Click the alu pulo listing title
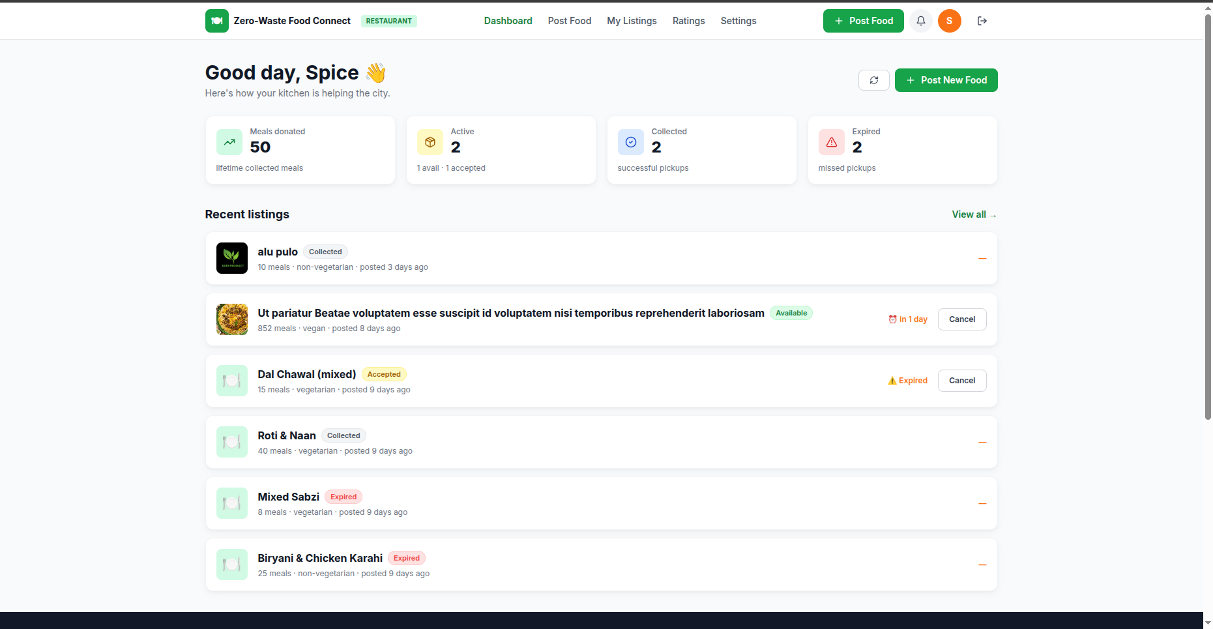Image resolution: width=1213 pixels, height=629 pixels. point(278,252)
